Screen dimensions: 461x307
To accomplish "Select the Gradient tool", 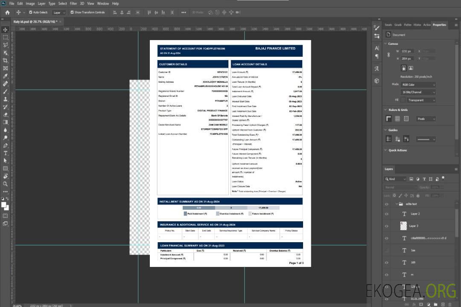I will tap(5, 122).
